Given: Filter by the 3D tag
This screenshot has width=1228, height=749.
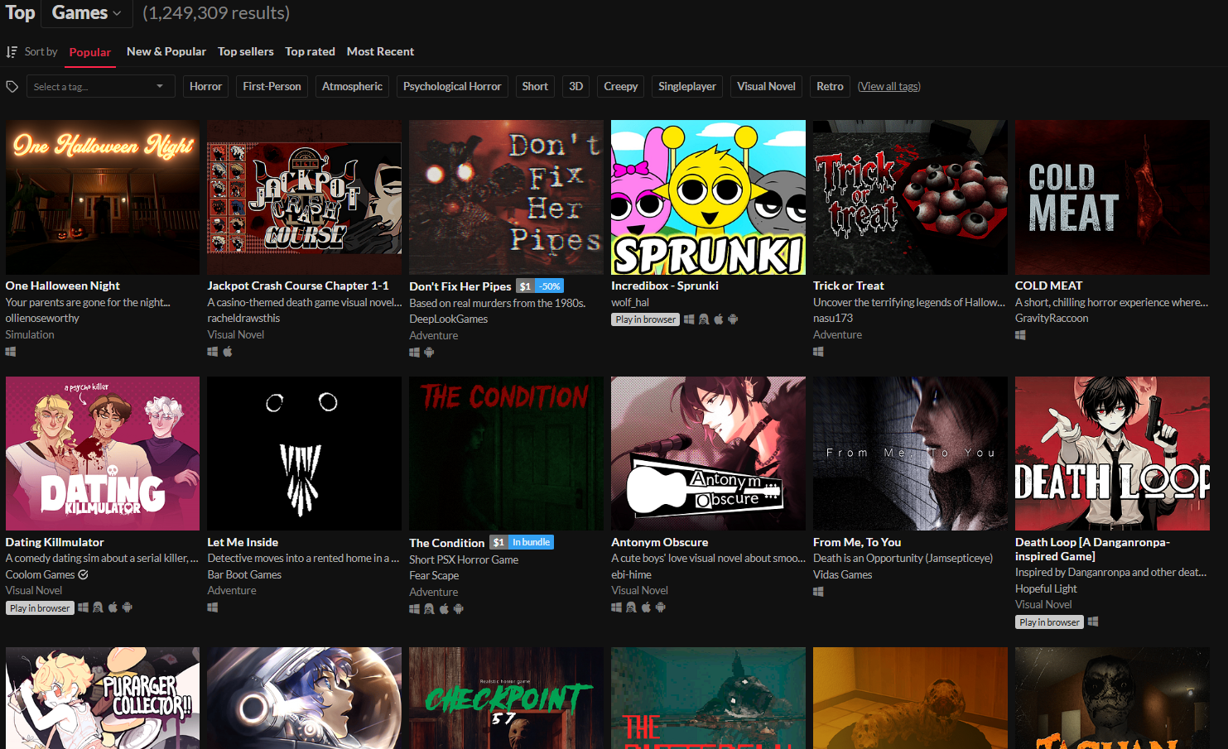Looking at the screenshot, I should click(576, 86).
